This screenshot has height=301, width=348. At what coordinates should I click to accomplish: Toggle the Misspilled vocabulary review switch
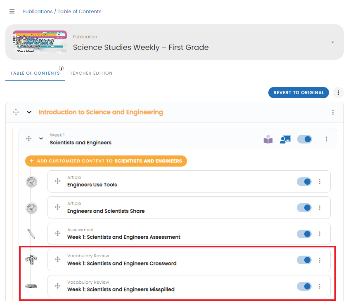(304, 286)
